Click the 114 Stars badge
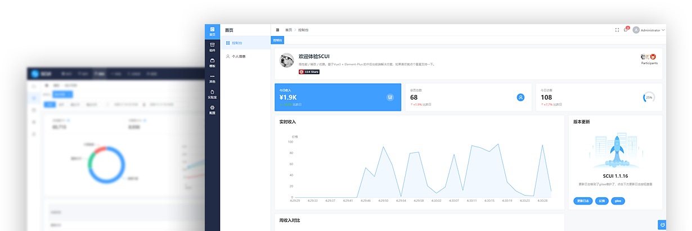Image resolution: width=692 pixels, height=231 pixels. tap(309, 72)
